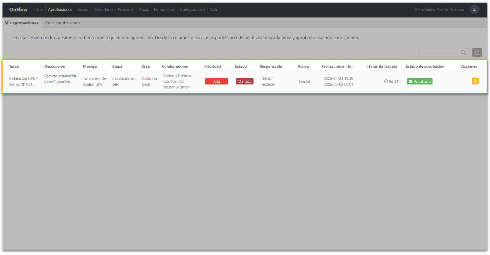Click the clock icon beside 9d 14h
Viewport: 490px width, 255px height.
[386, 81]
